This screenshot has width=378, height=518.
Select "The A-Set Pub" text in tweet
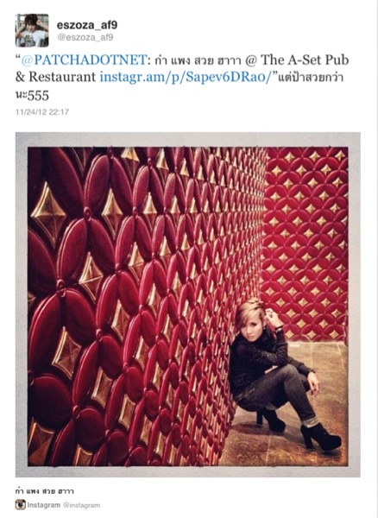click(305, 60)
